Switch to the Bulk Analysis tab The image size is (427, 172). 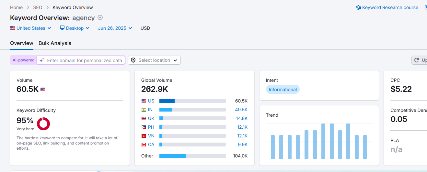coord(55,43)
